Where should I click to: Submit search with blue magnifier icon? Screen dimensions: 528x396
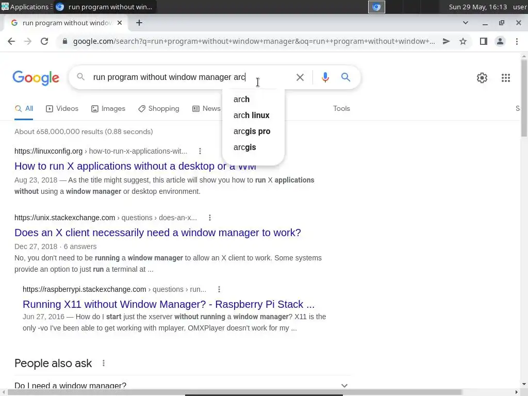(x=345, y=77)
